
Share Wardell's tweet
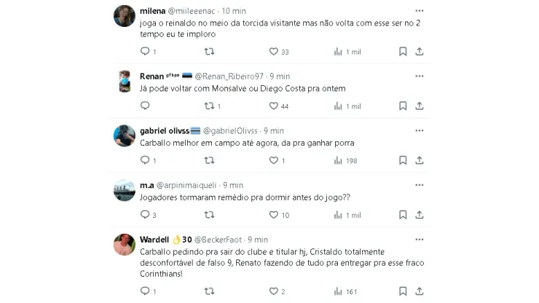tap(419, 291)
